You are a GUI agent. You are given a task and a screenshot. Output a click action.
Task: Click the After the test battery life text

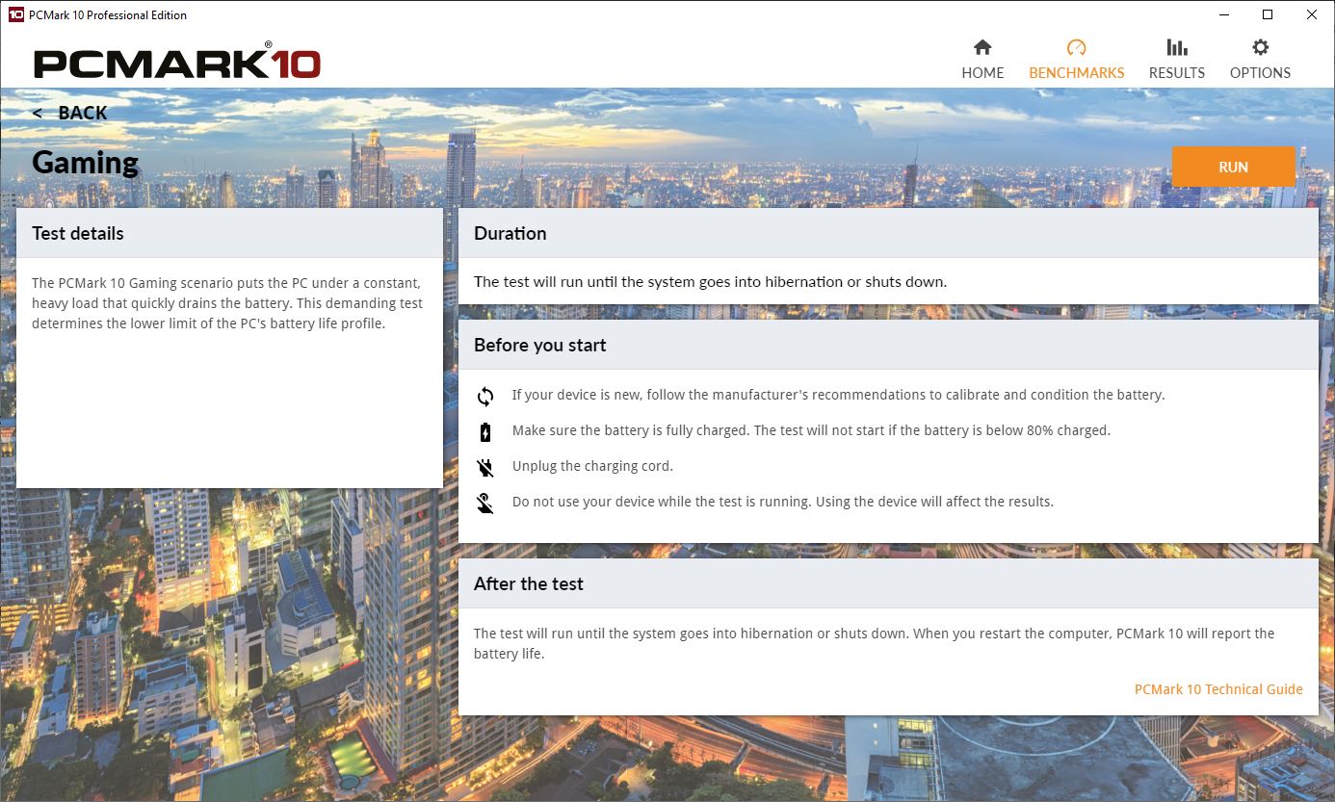[875, 643]
